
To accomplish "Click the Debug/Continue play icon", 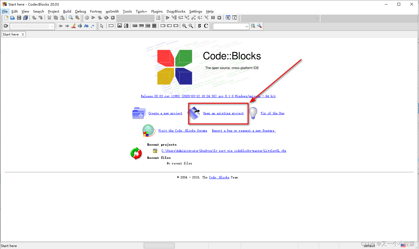I will coord(167,18).
